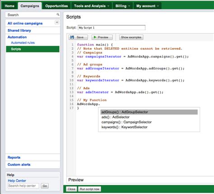This screenshot has width=214, height=194.
Task: Click the 'adGroupsIterator' variable in code
Action: [x=102, y=68]
